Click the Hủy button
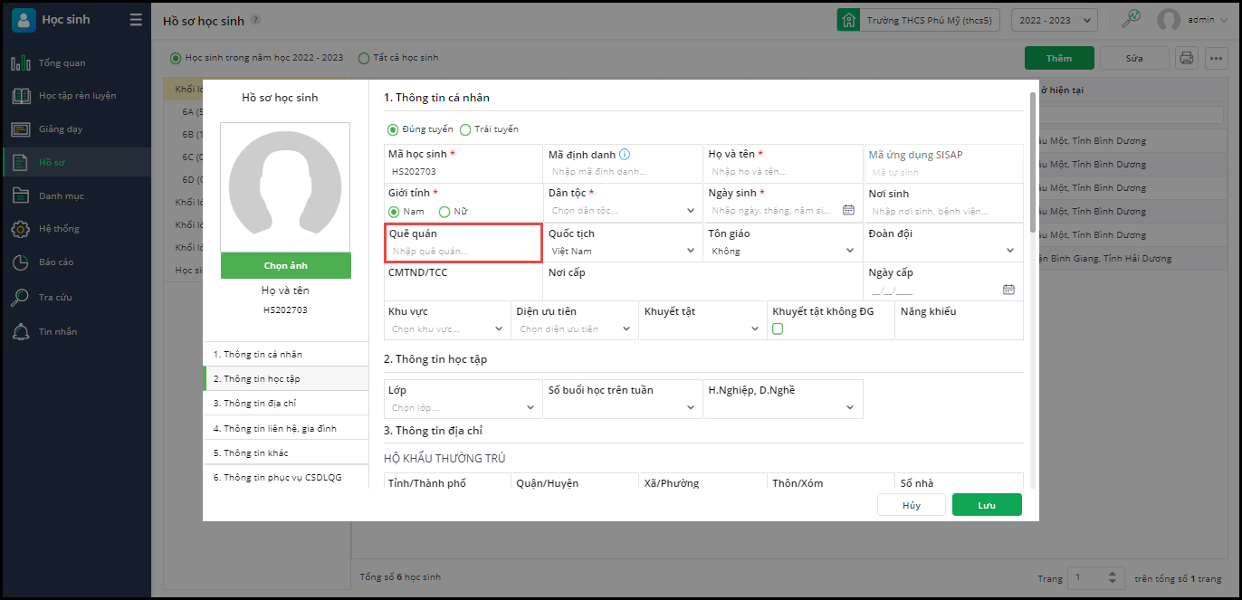Viewport: 1242px width, 600px height. tap(912, 505)
